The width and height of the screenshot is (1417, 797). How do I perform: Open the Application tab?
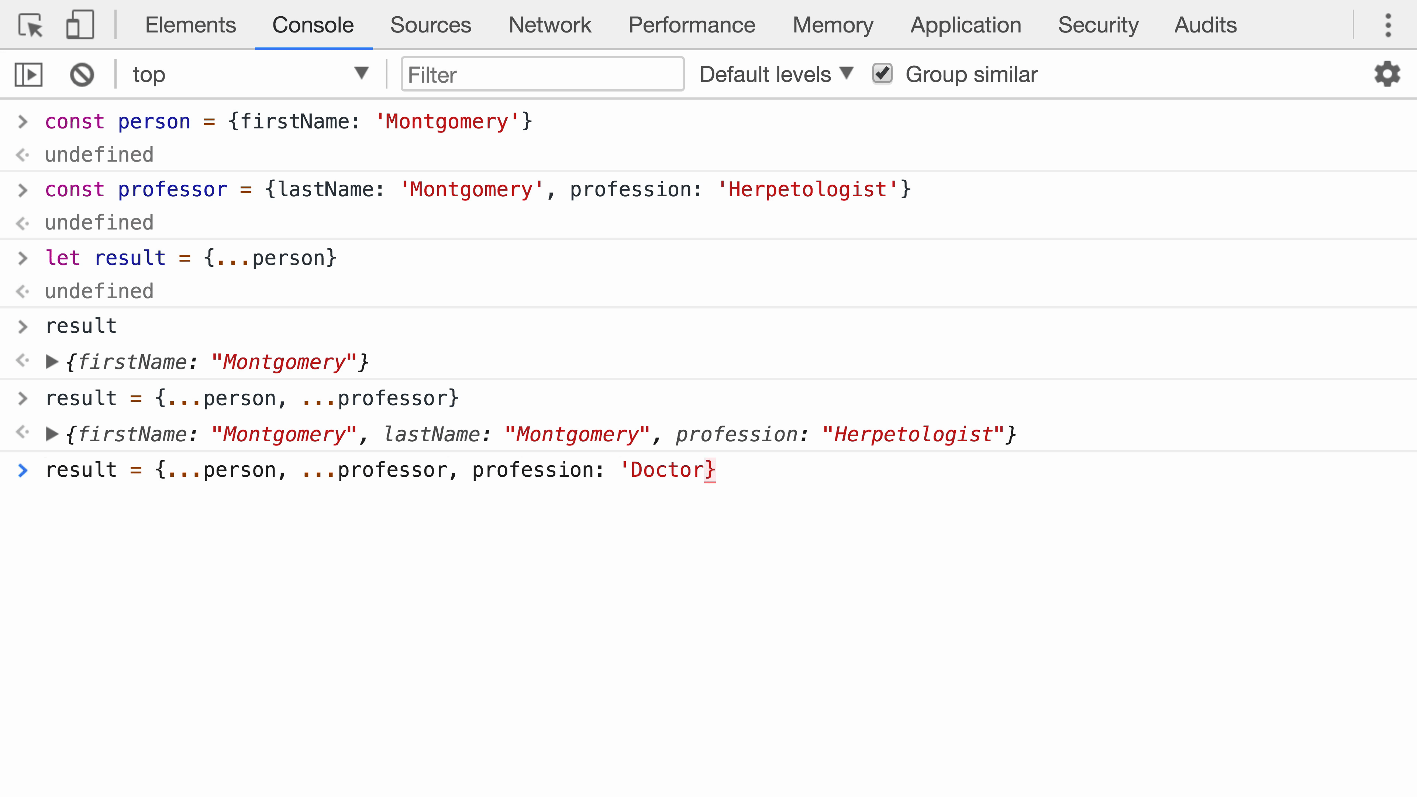[x=965, y=25]
